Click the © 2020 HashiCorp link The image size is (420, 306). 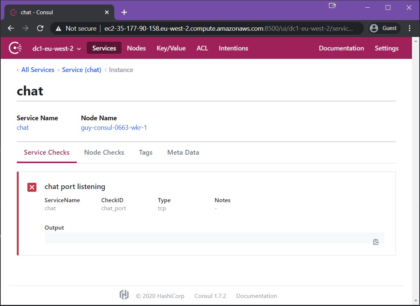pos(160,296)
